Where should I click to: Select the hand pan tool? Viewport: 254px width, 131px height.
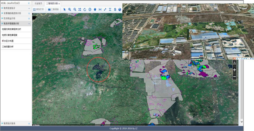coord(95,9)
